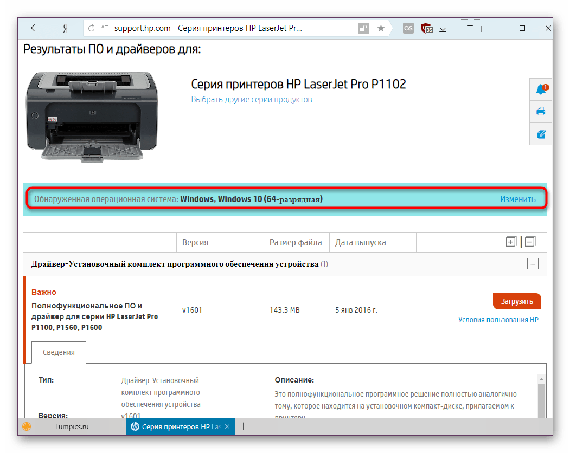
Task: Click the 143.3 MB file size value
Action: coord(285,310)
